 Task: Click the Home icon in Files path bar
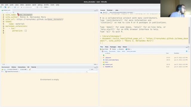(x=103, y=51)
